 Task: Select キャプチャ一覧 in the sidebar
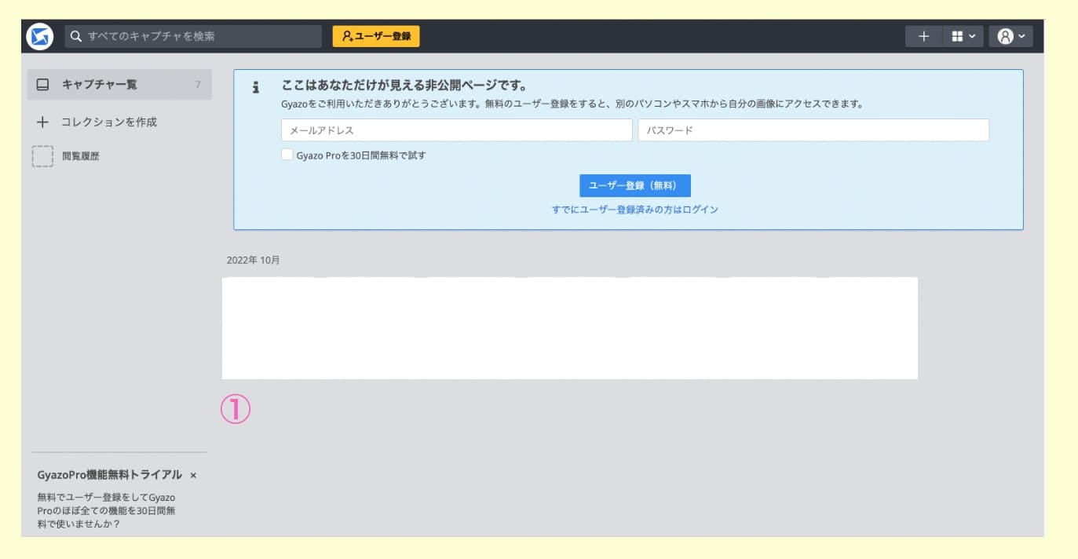click(119, 84)
